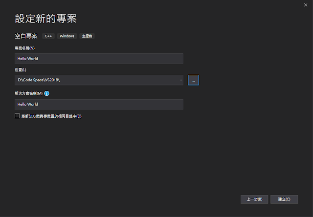313x217 pixels.
Task: Click the 建立(C) create button
Action: [284, 199]
